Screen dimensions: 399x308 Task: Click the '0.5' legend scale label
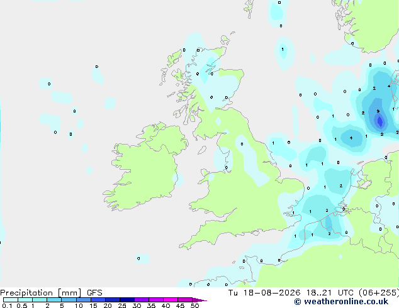[x=21, y=305]
